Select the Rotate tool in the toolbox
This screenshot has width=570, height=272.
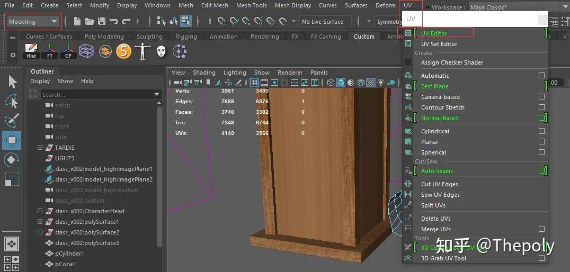[x=12, y=160]
